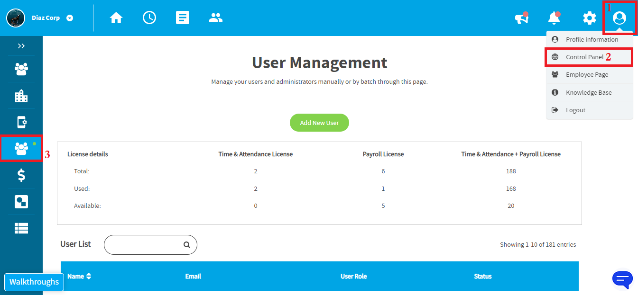
Task: Click the Time & Attendance License heading
Action: tap(256, 154)
